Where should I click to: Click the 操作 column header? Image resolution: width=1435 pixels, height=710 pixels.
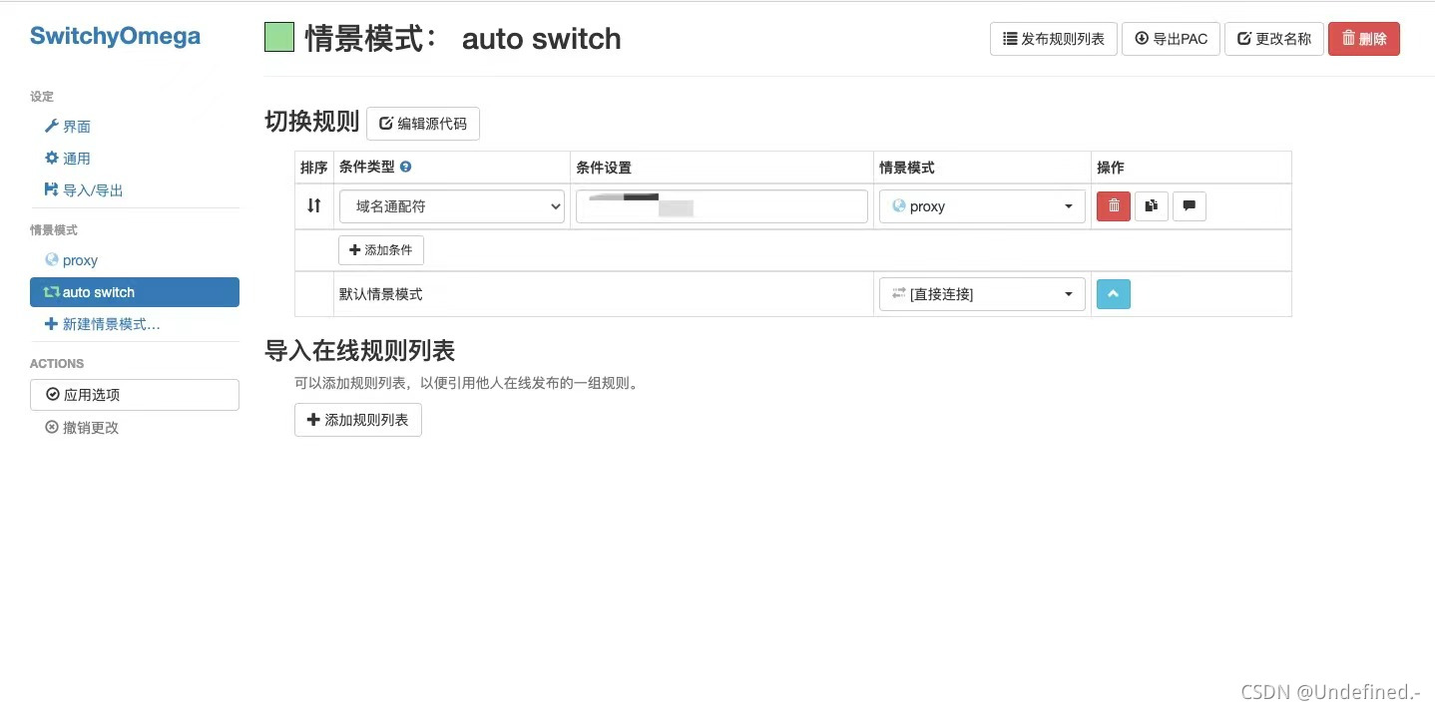(x=1111, y=168)
